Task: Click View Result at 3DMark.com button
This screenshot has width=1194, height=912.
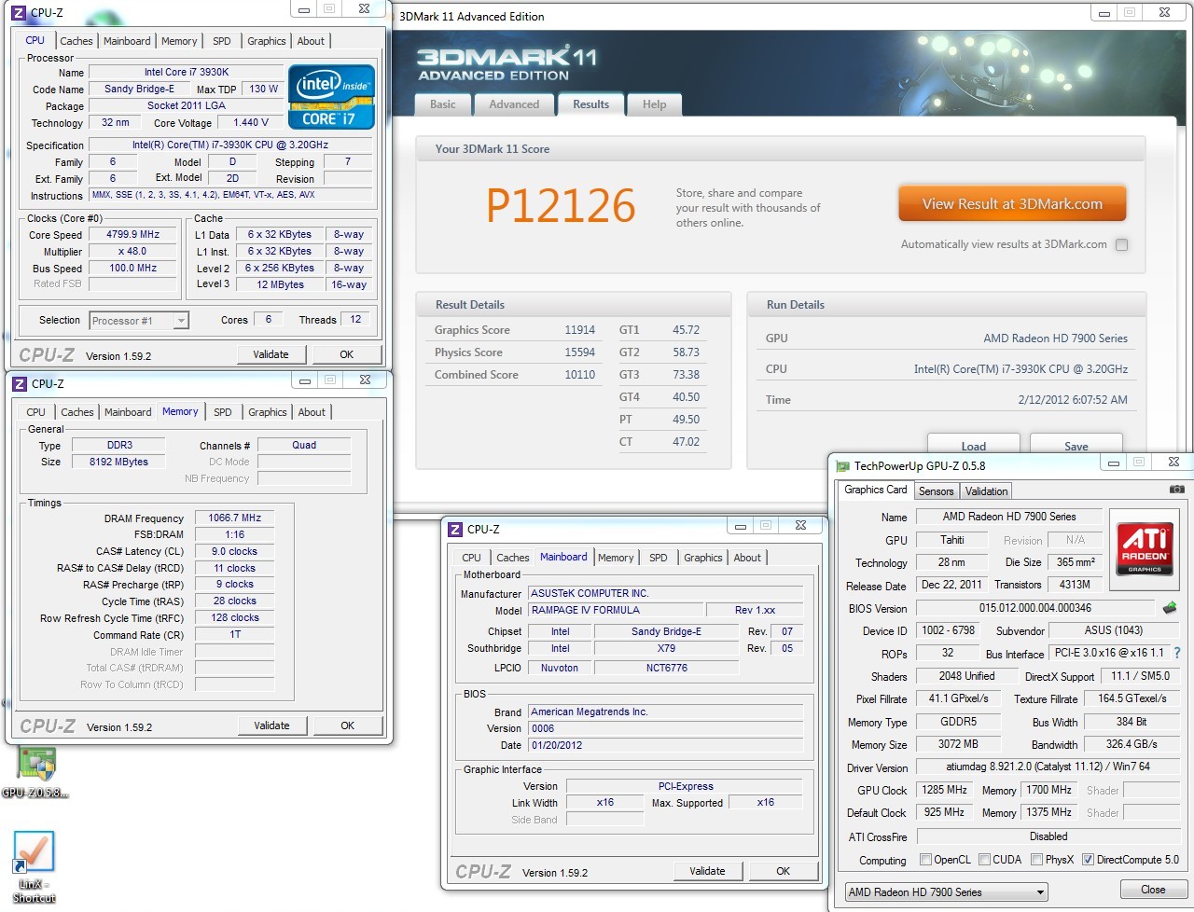Action: tap(1012, 204)
